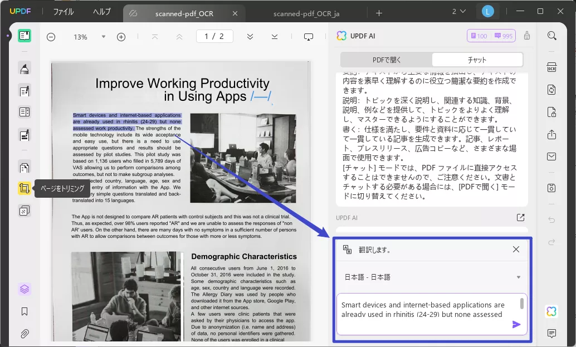Export the UPDF AI response icon
This screenshot has width=576, height=347.
(x=520, y=218)
